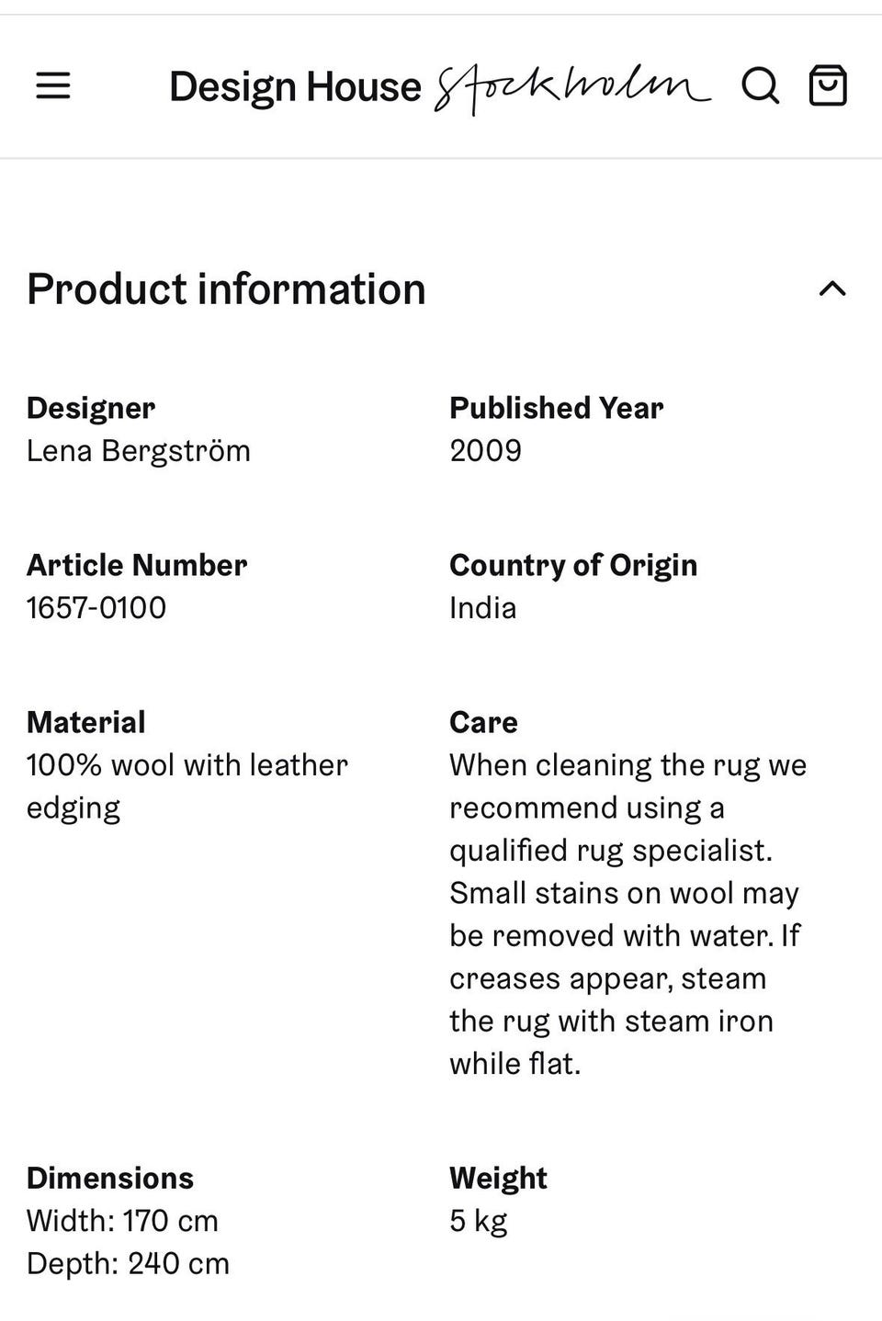Collapse Product information chevron arrow
The width and height of the screenshot is (882, 1321).
tap(832, 289)
